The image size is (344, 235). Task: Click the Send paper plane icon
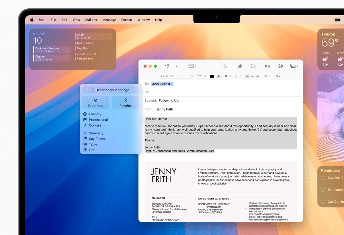(x=167, y=66)
